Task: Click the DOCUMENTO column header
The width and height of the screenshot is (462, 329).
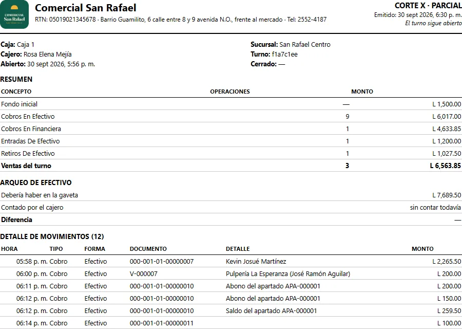Action: click(148, 249)
